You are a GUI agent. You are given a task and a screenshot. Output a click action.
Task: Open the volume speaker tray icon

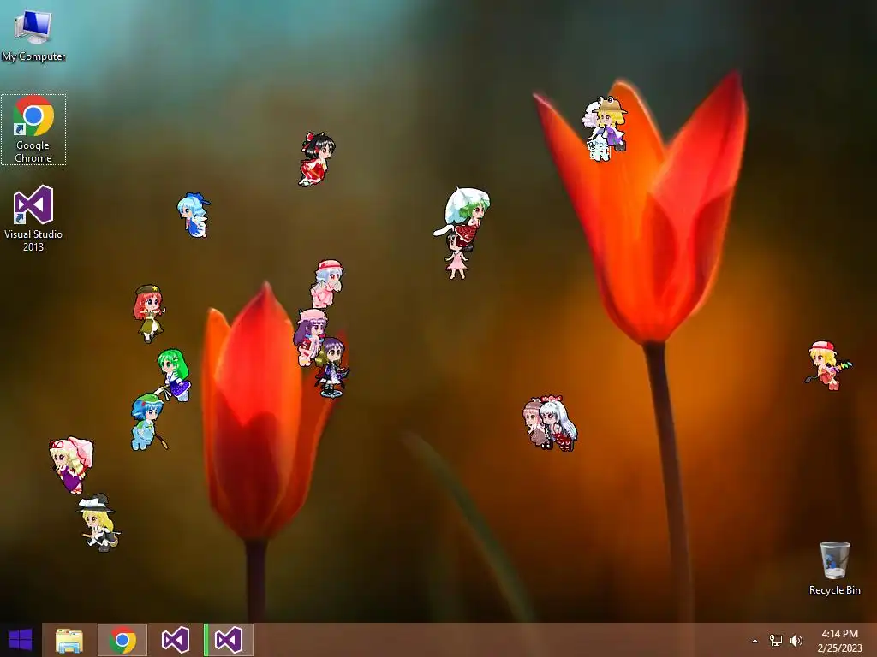[x=796, y=641]
